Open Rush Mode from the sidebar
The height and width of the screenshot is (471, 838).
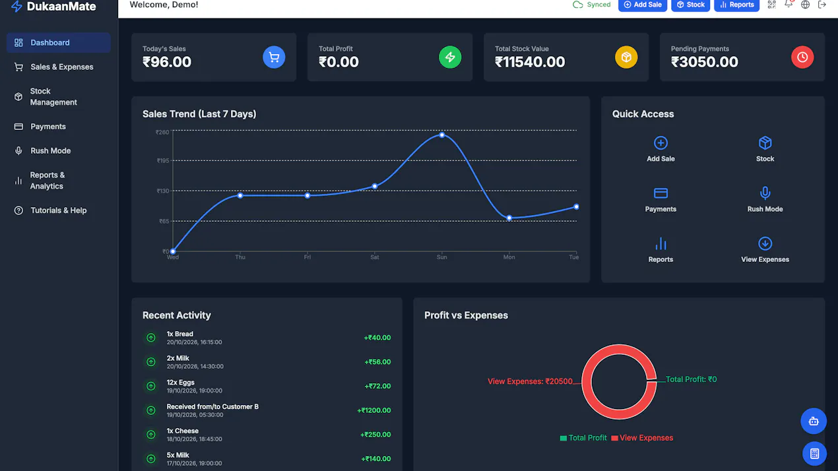tap(59, 150)
